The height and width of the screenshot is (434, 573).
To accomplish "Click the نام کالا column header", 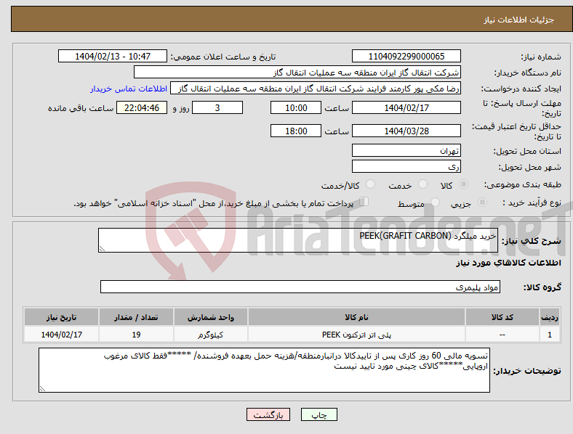I will point(356,317).
